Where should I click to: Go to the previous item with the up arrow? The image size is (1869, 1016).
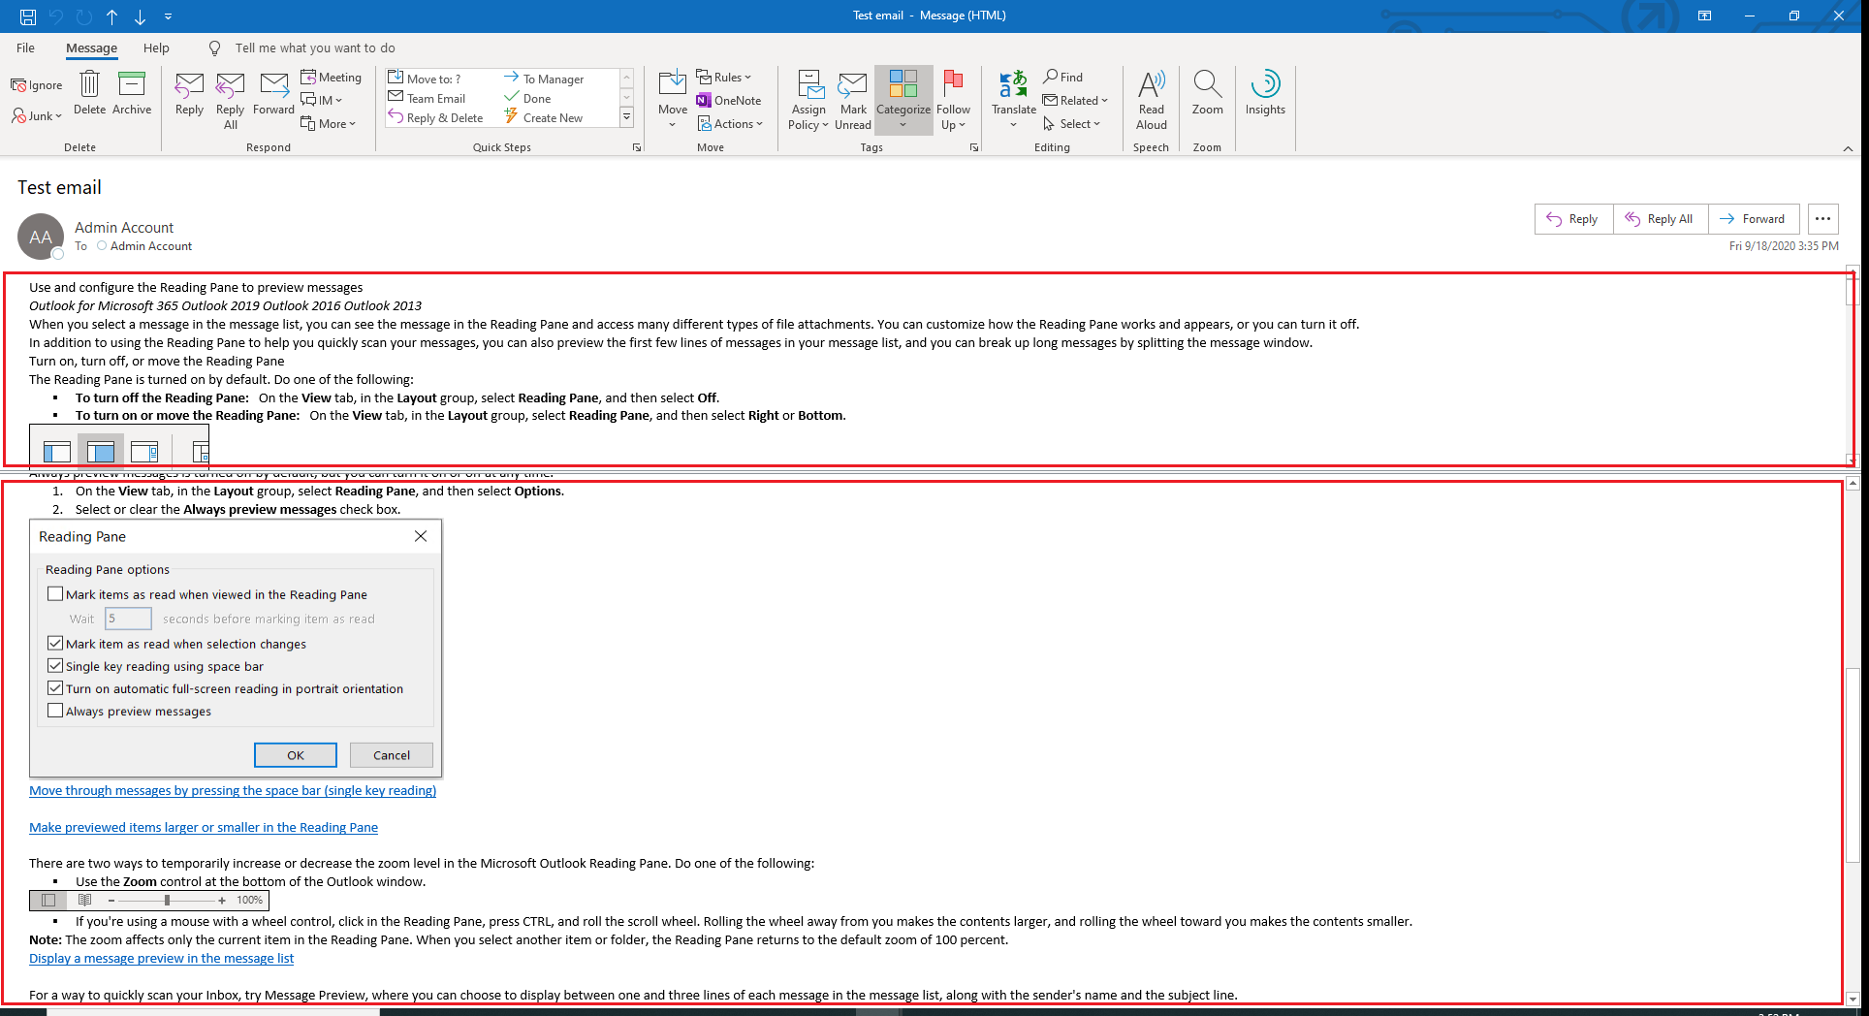pyautogui.click(x=112, y=16)
